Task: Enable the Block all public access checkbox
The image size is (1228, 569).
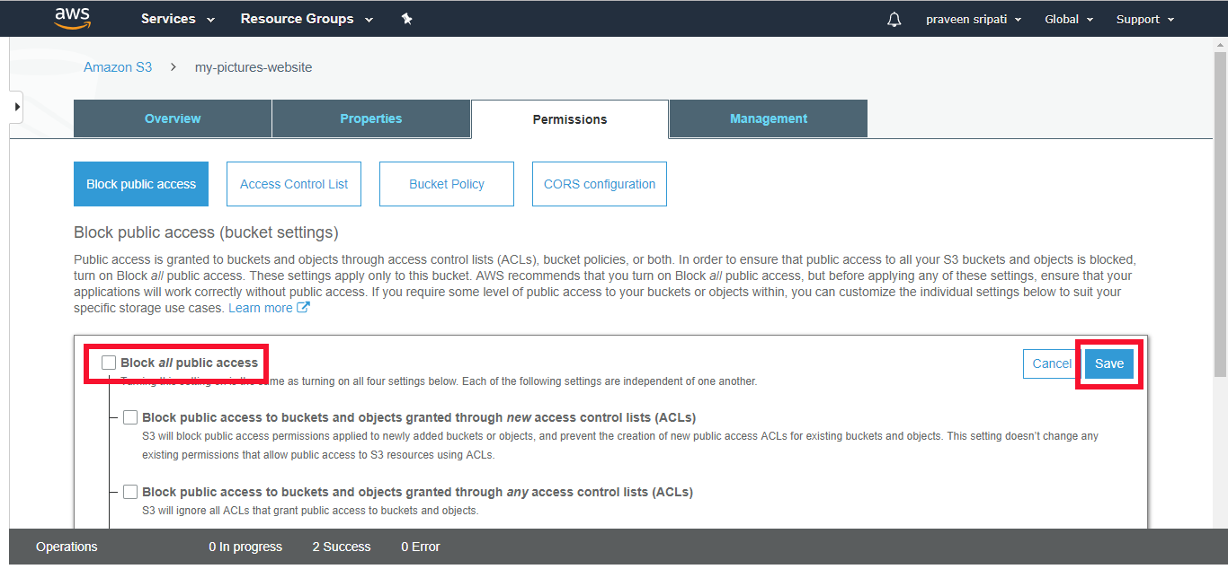Action: coord(109,362)
